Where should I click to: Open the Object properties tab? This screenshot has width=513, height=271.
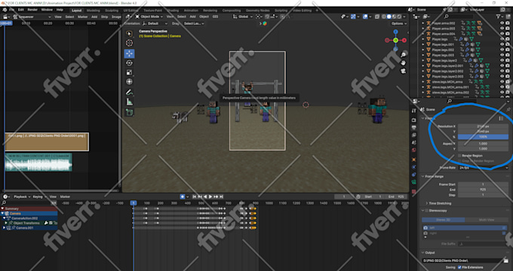tap(414, 160)
